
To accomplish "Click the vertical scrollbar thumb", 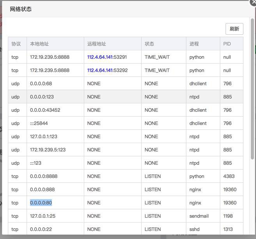I will coord(252,89).
